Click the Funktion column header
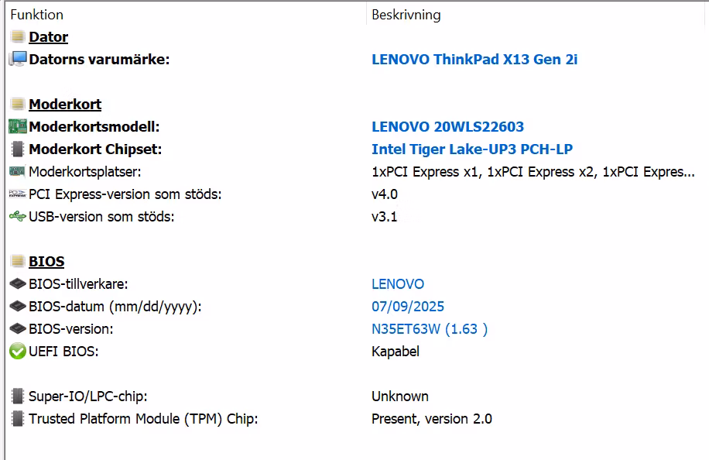 click(36, 15)
